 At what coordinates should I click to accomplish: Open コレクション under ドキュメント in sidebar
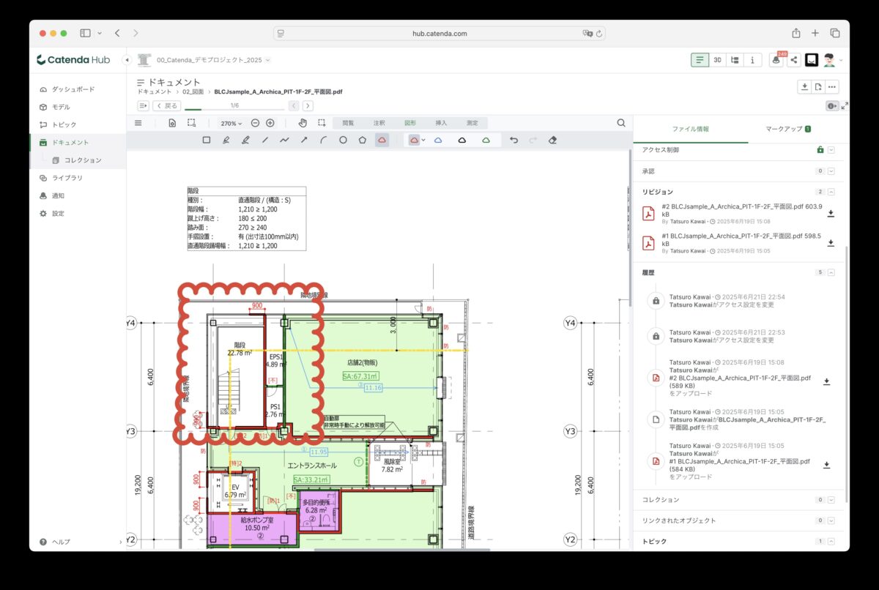(x=82, y=160)
